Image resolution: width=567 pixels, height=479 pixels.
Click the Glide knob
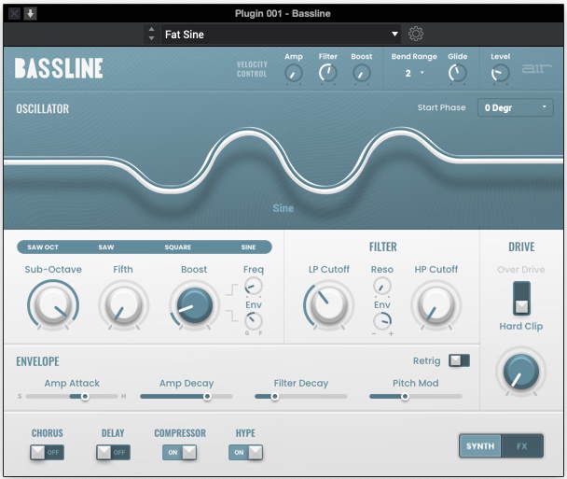point(458,73)
